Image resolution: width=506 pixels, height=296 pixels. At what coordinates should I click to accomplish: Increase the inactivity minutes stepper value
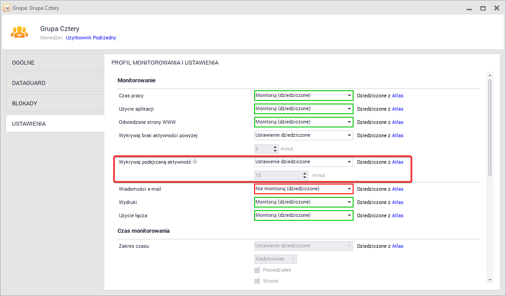tap(275, 147)
